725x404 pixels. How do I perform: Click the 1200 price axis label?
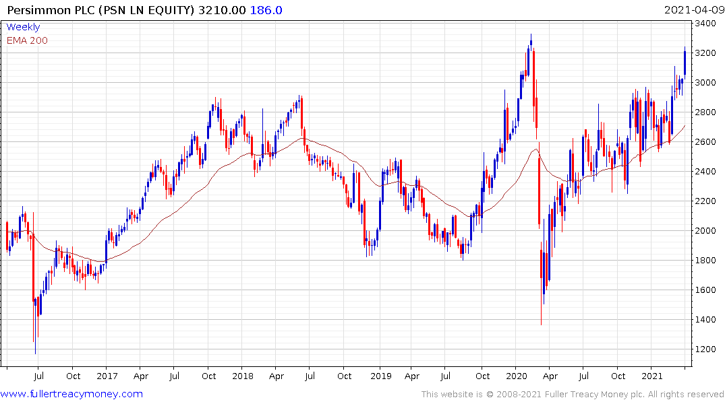(x=705, y=349)
